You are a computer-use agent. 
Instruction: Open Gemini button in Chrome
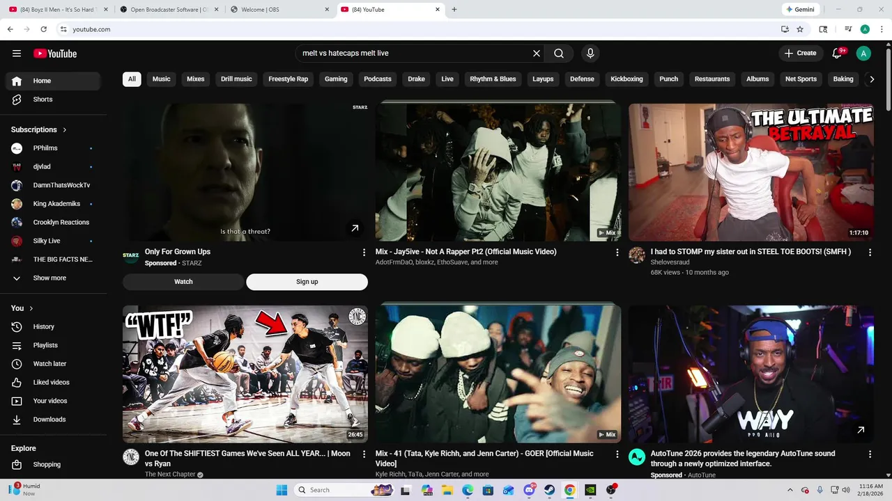coord(800,10)
